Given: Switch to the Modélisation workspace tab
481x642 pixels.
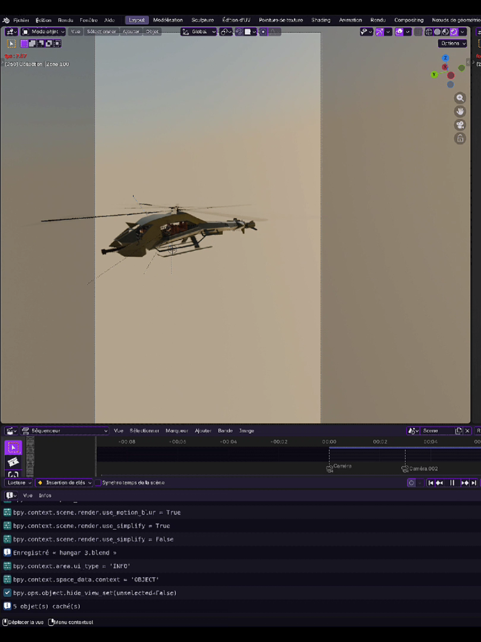Looking at the screenshot, I should (168, 20).
